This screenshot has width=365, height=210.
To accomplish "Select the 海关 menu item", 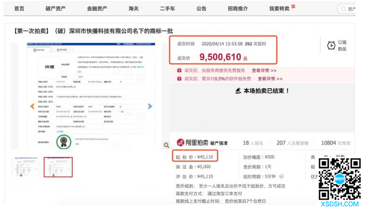I will [134, 8].
